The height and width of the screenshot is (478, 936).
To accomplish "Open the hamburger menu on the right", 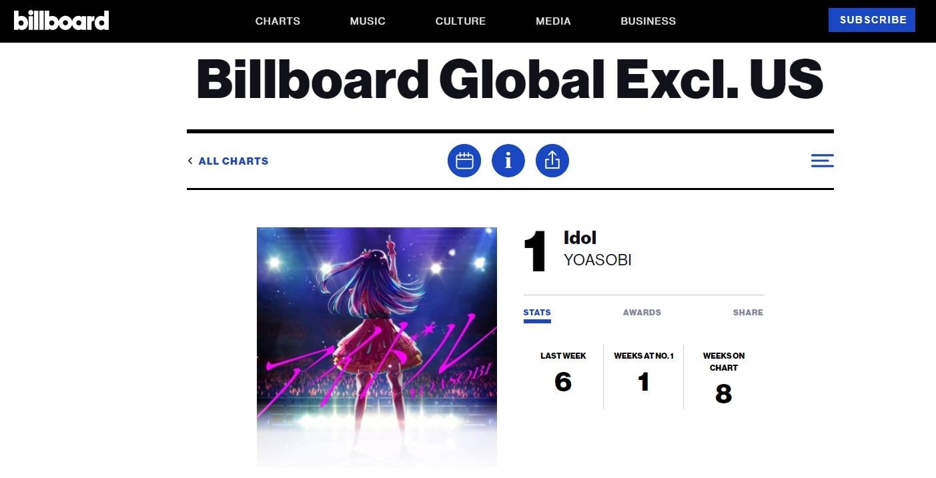I will tap(822, 161).
